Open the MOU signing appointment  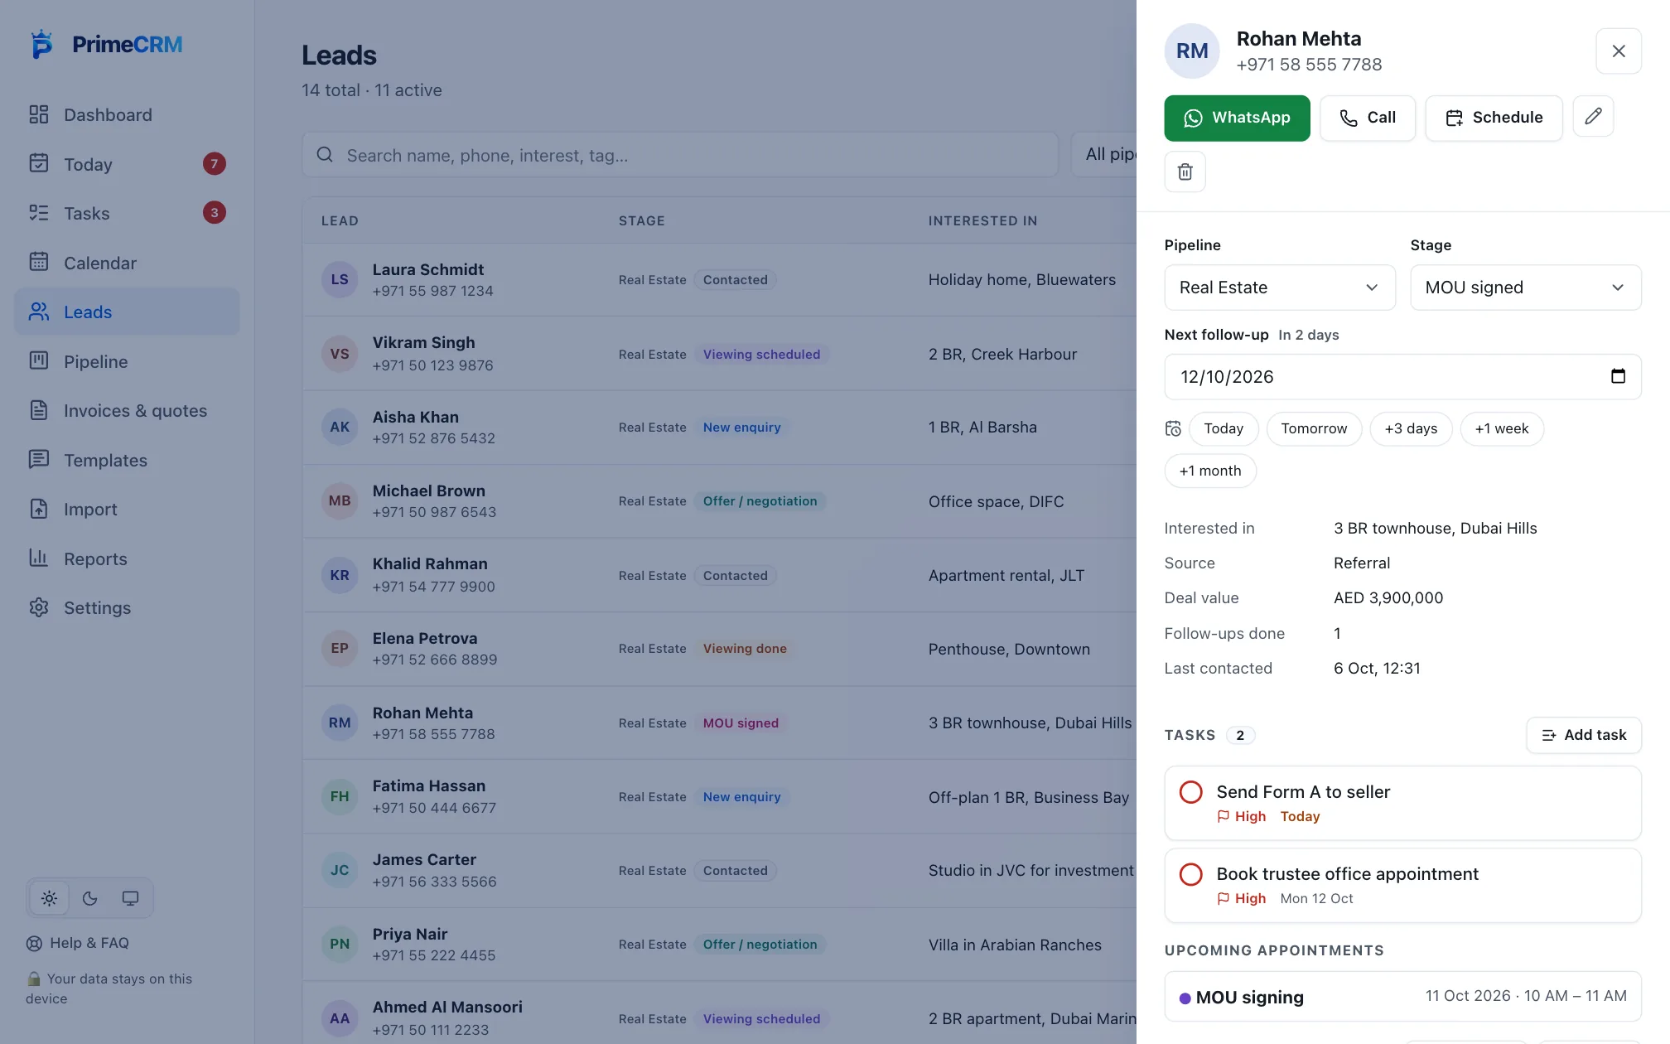point(1402,997)
